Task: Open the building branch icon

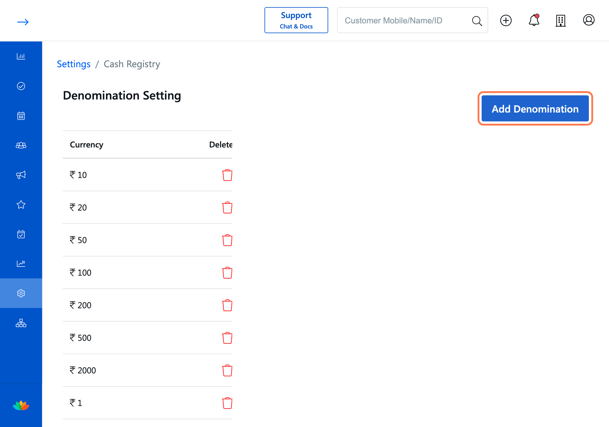Action: pos(561,20)
